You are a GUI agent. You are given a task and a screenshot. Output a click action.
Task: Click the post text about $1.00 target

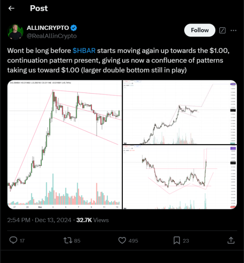pyautogui.click(x=120, y=61)
